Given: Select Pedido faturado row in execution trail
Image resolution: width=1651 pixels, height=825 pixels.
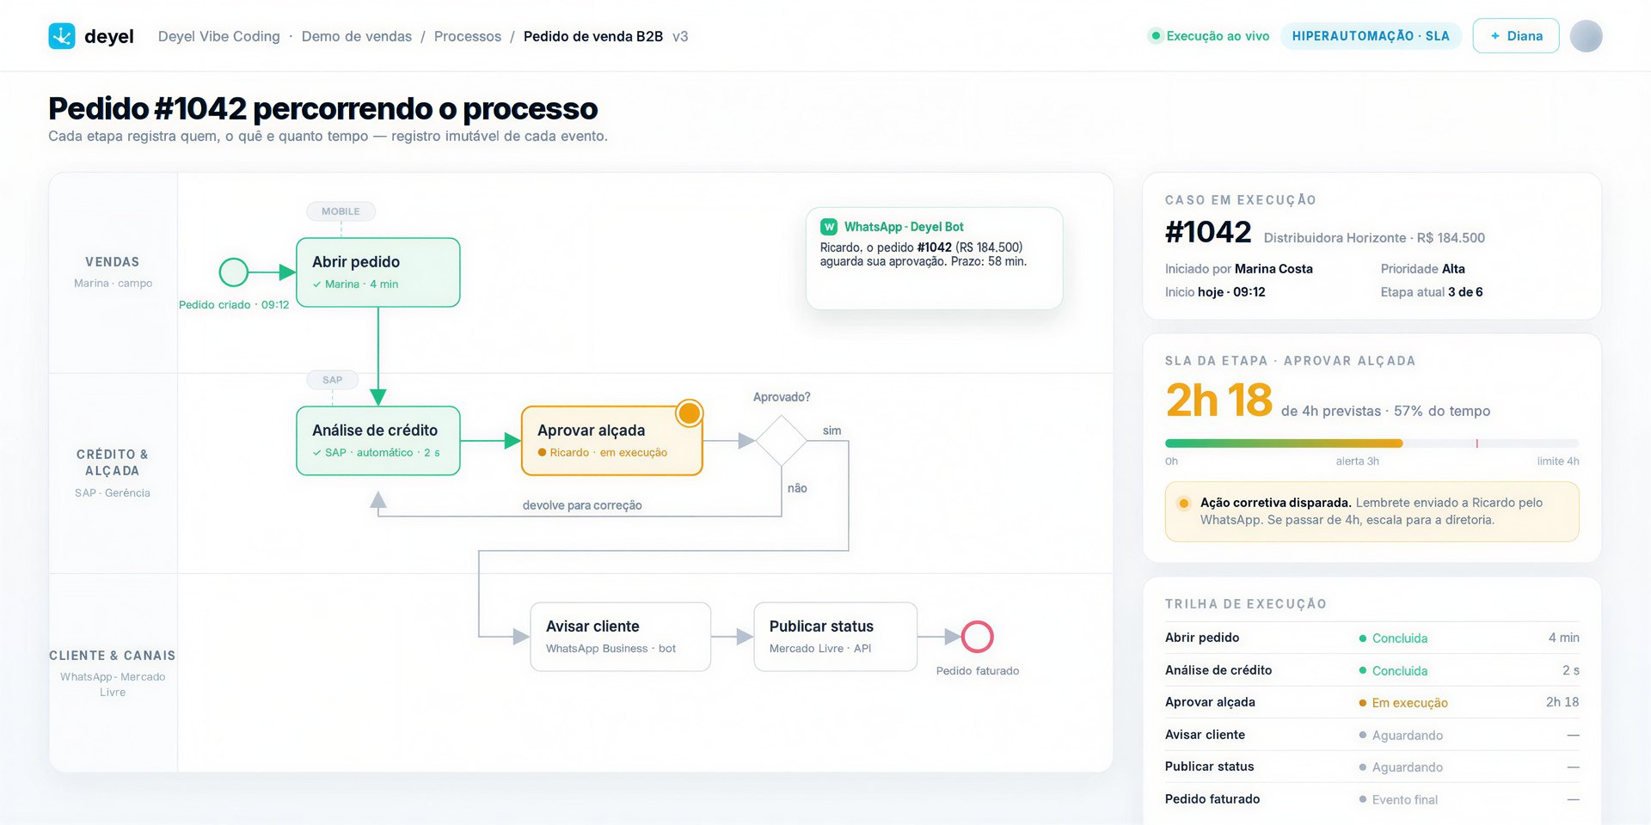Looking at the screenshot, I should 1372,799.
